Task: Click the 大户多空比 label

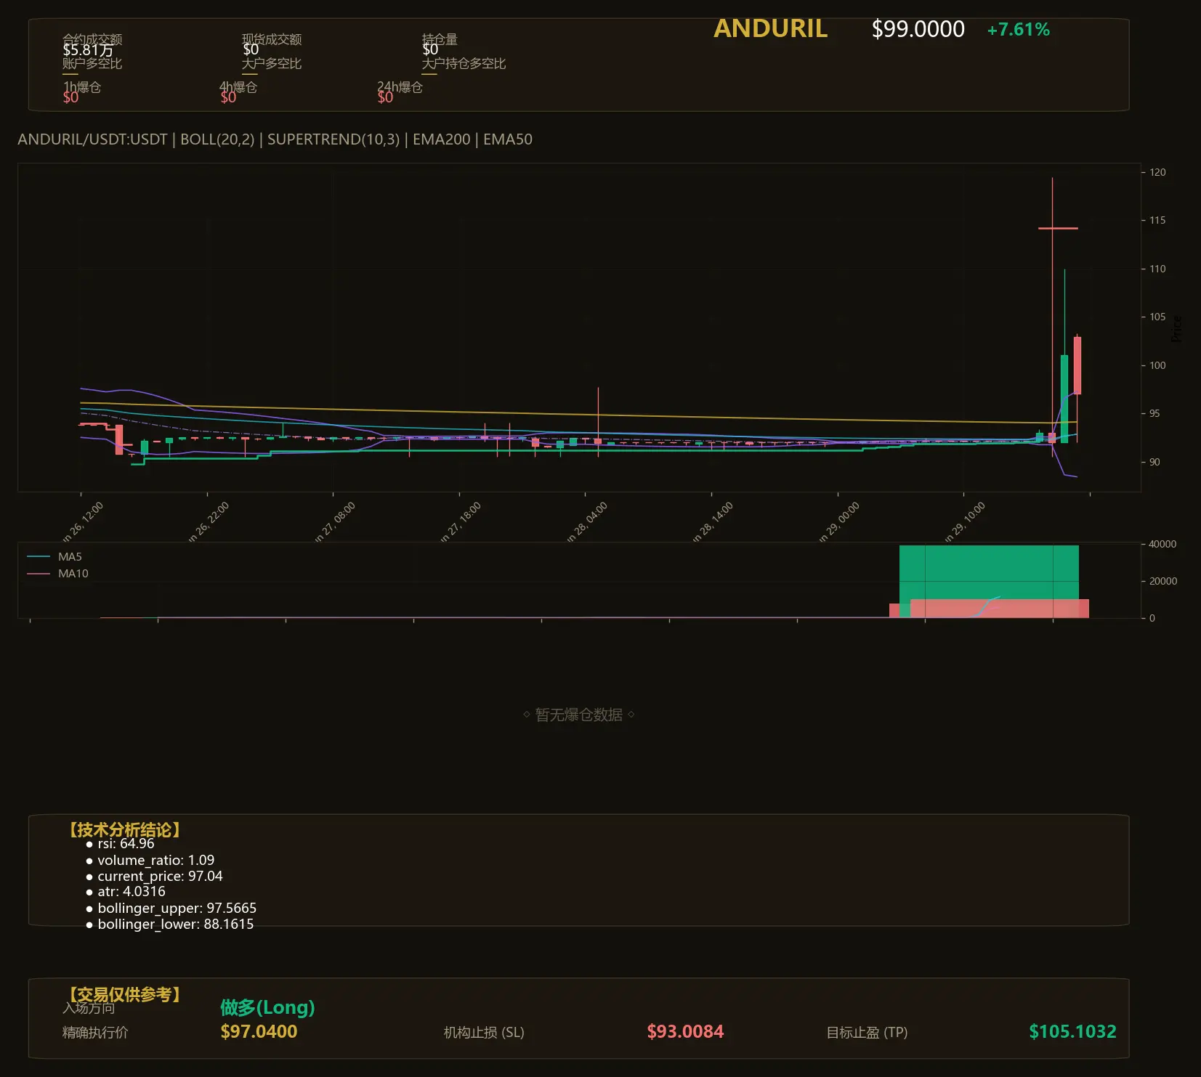Action: (x=272, y=63)
